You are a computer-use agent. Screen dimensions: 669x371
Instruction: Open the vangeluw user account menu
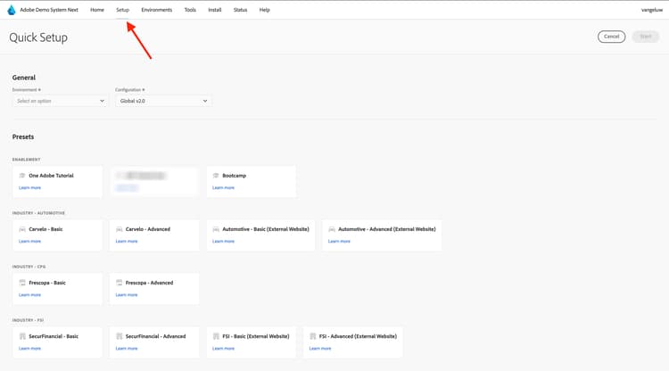pyautogui.click(x=652, y=10)
